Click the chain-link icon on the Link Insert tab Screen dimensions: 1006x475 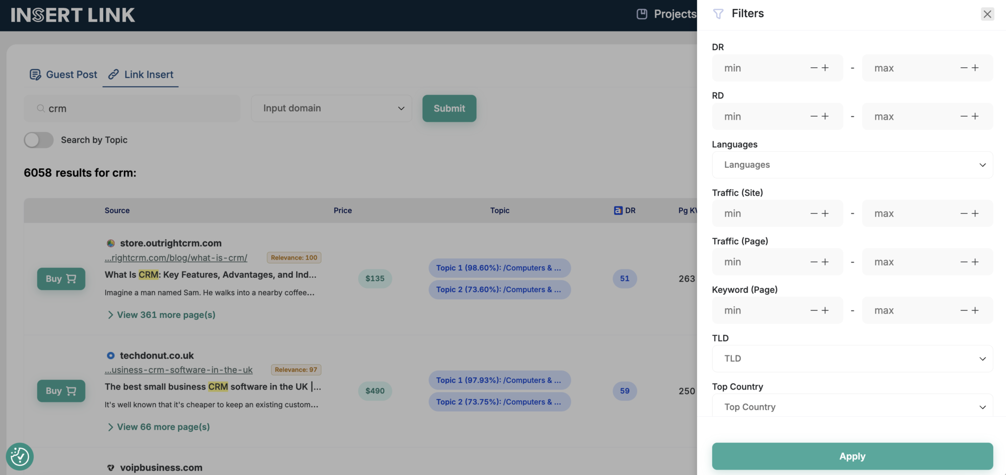coord(114,74)
